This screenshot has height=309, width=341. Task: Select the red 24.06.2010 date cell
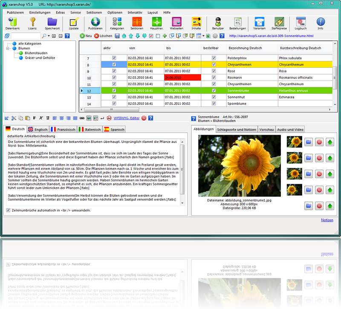click(182, 78)
